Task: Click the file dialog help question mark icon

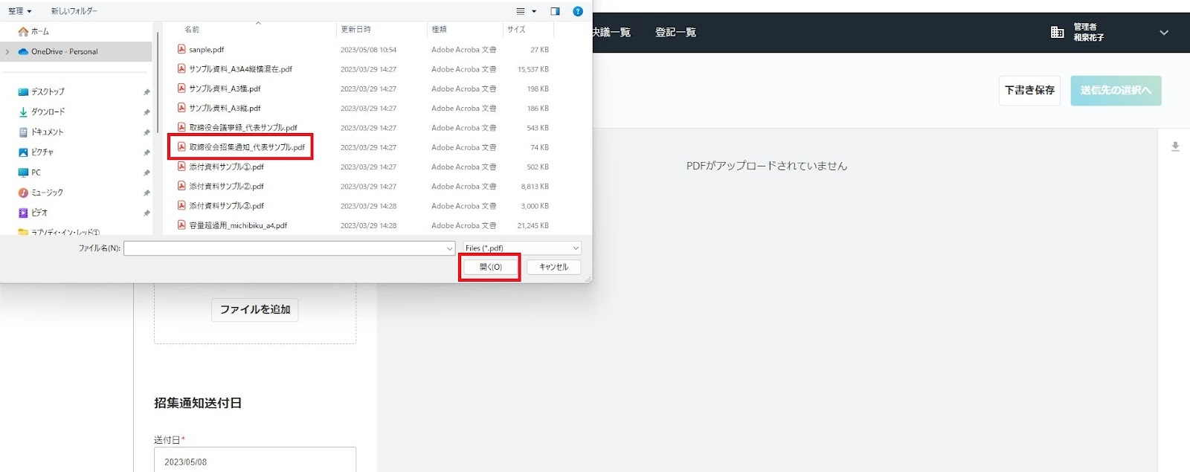Action: coord(578,11)
